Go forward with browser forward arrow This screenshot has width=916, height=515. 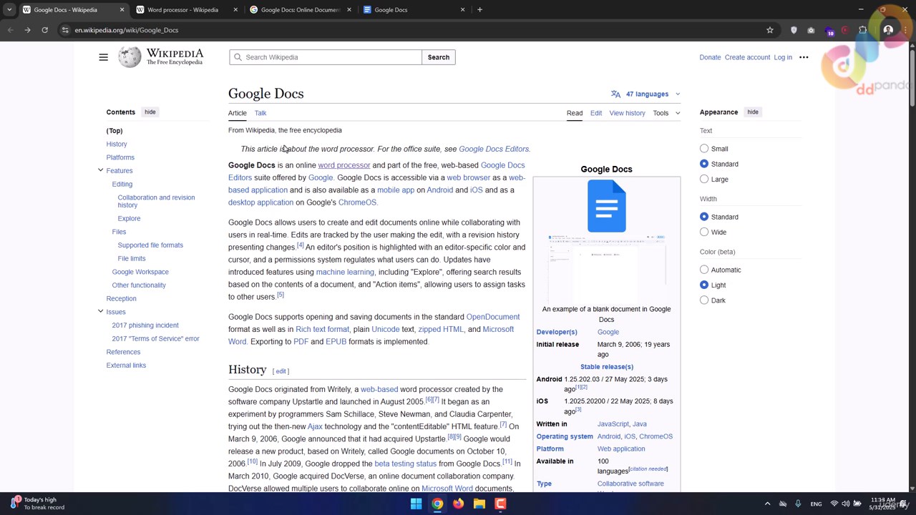[x=27, y=30]
